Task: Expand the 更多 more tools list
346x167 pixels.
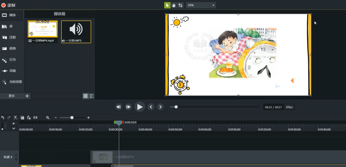Action: 12,96
